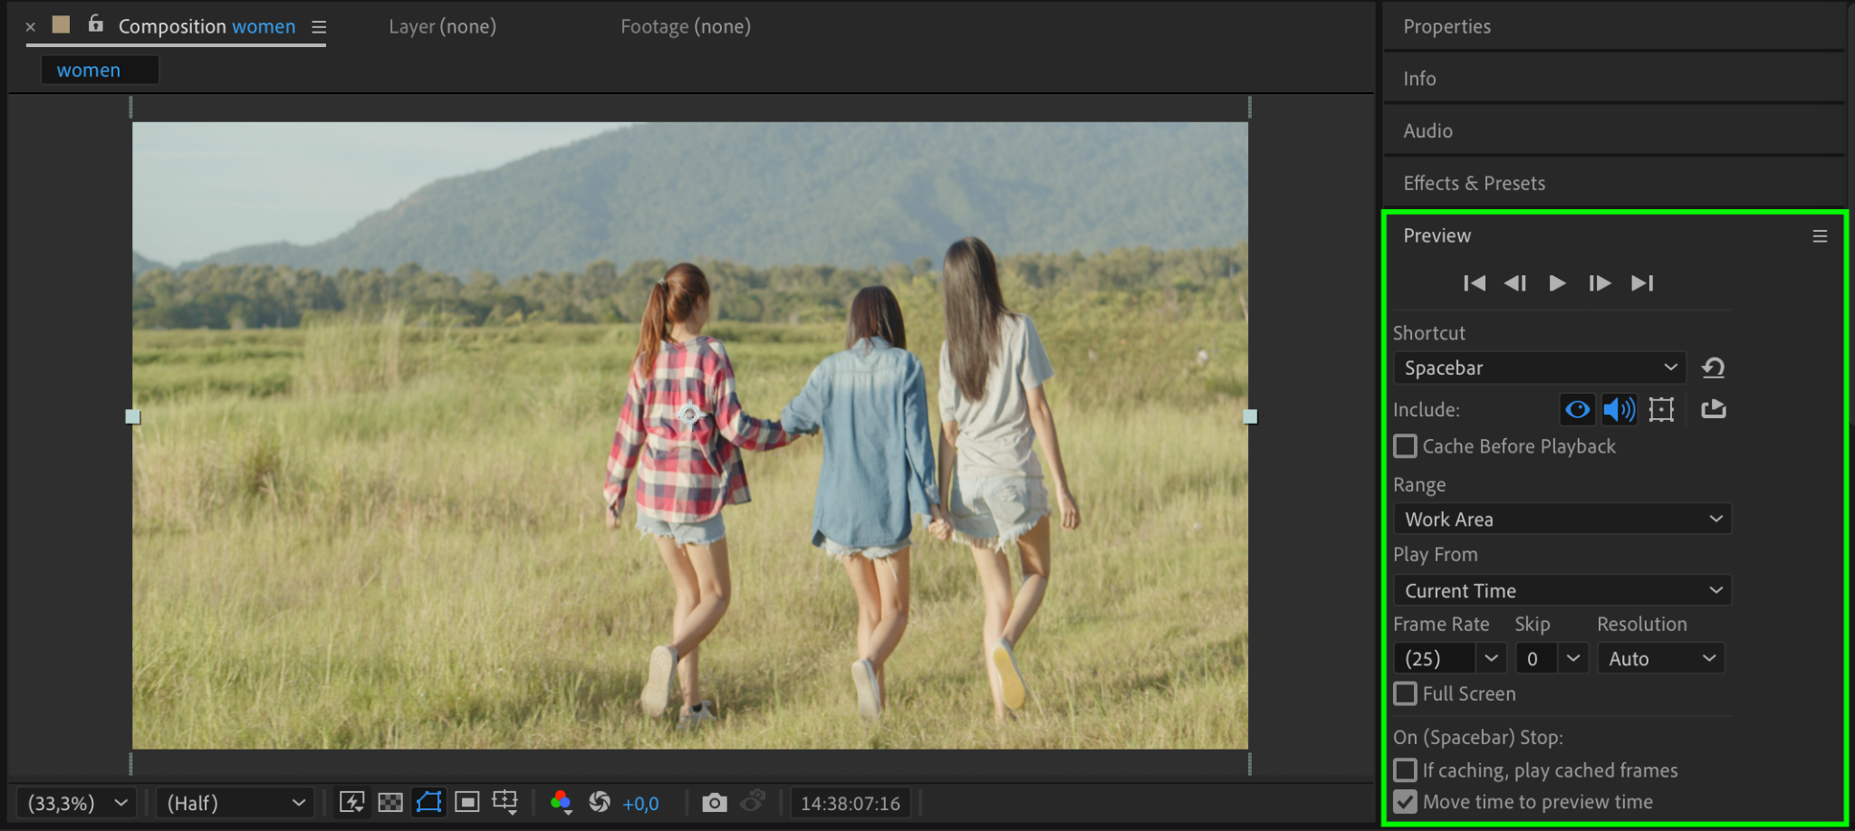Image resolution: width=1855 pixels, height=831 pixels.
Task: Step back one frame in Preview
Action: click(x=1515, y=283)
